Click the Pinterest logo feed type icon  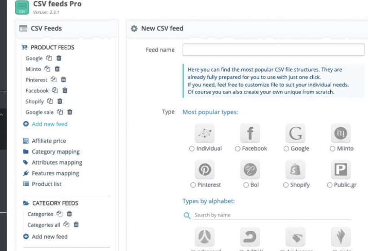(x=205, y=170)
